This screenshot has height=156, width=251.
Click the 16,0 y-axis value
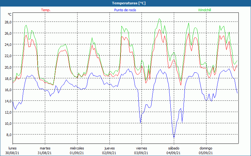tap(8, 90)
